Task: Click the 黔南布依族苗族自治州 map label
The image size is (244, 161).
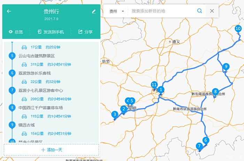Action: point(190,109)
